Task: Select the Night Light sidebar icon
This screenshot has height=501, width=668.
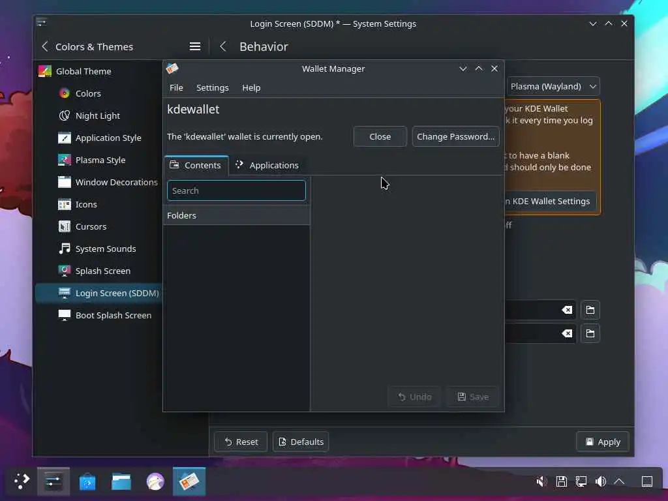Action: (65, 115)
